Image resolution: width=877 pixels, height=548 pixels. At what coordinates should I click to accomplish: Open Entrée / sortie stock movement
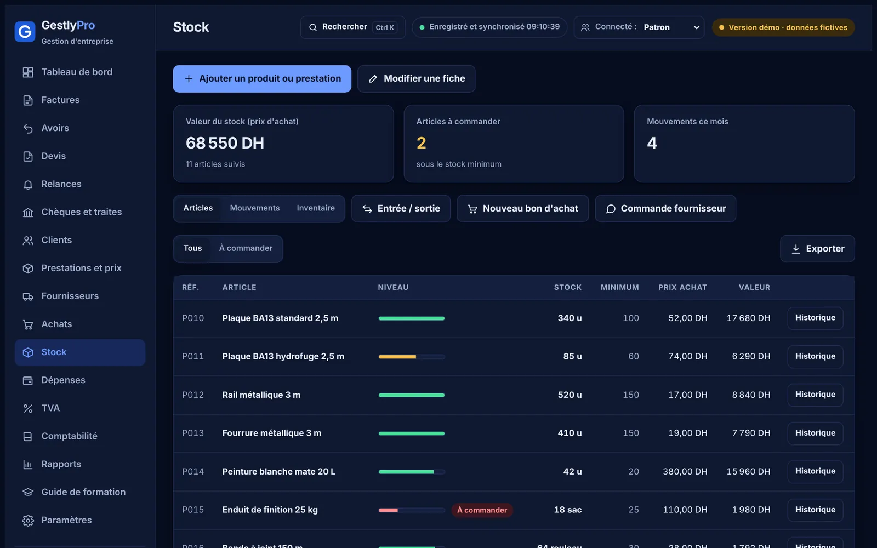[x=401, y=209]
